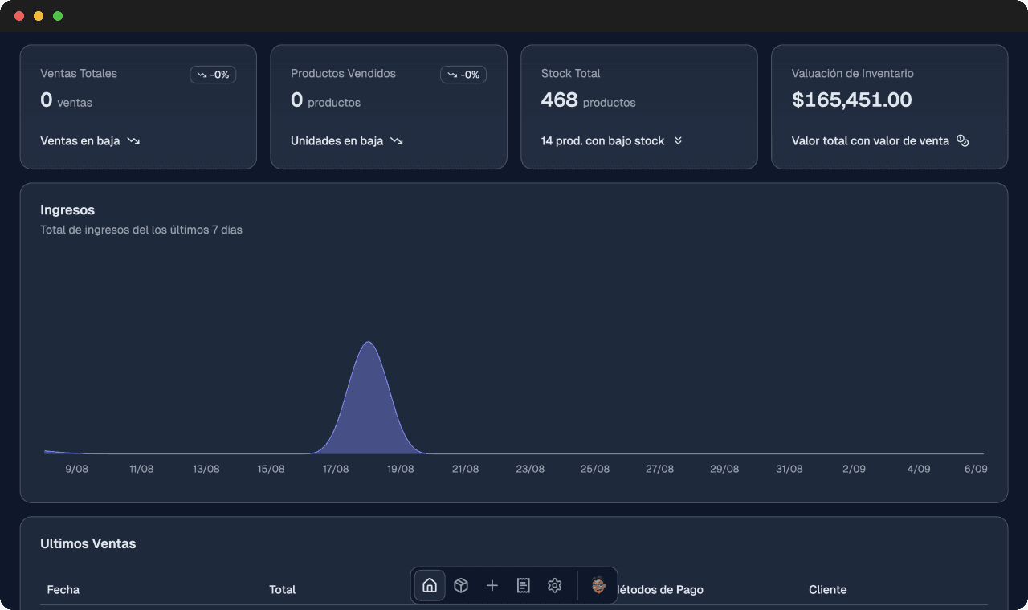The image size is (1028, 610).
Task: Click the plus icon in dock
Action: click(492, 585)
